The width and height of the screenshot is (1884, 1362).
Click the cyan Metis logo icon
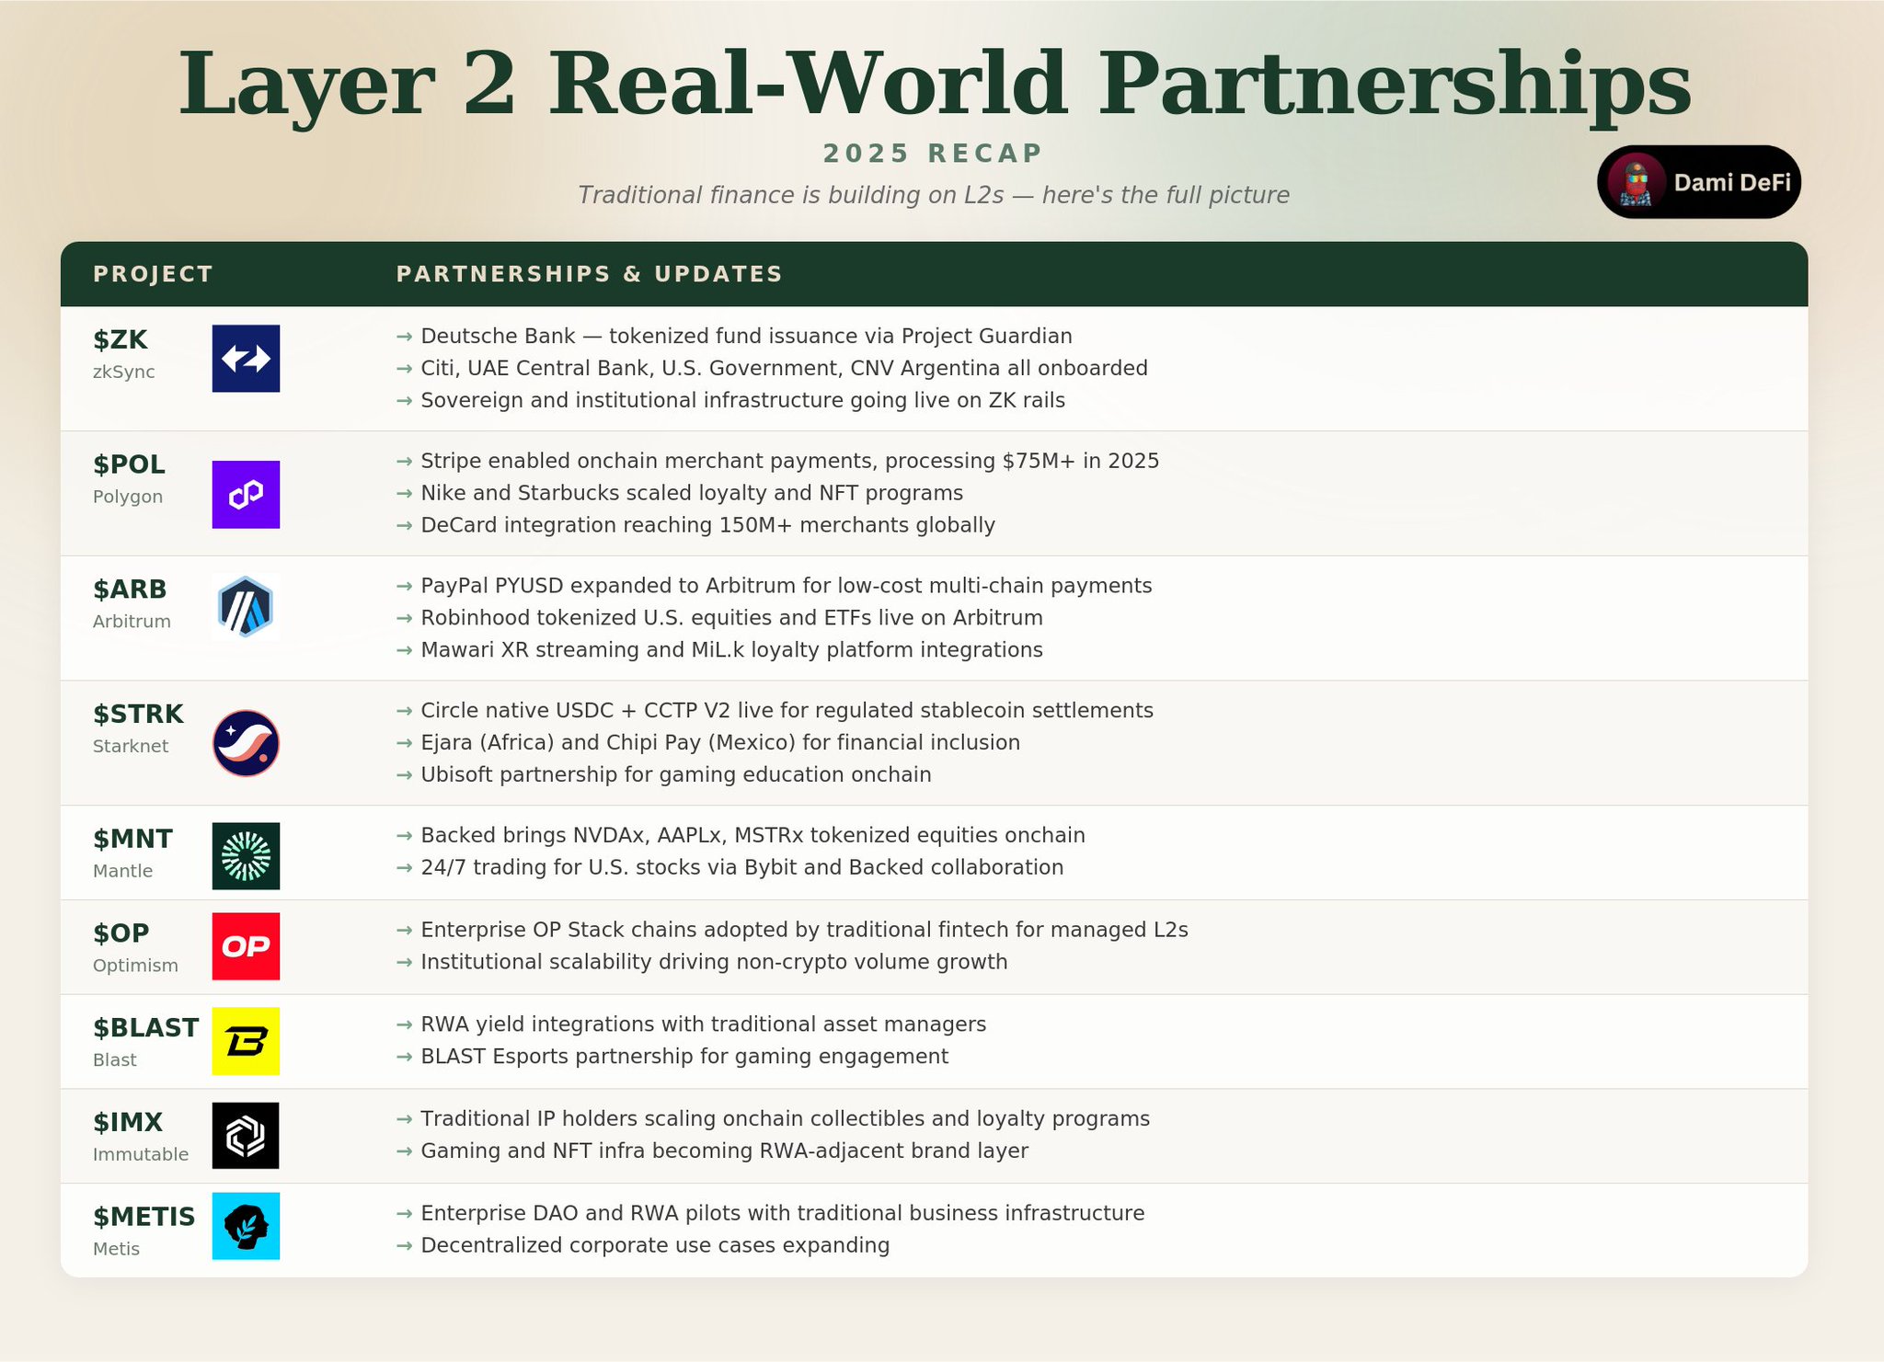click(x=246, y=1226)
